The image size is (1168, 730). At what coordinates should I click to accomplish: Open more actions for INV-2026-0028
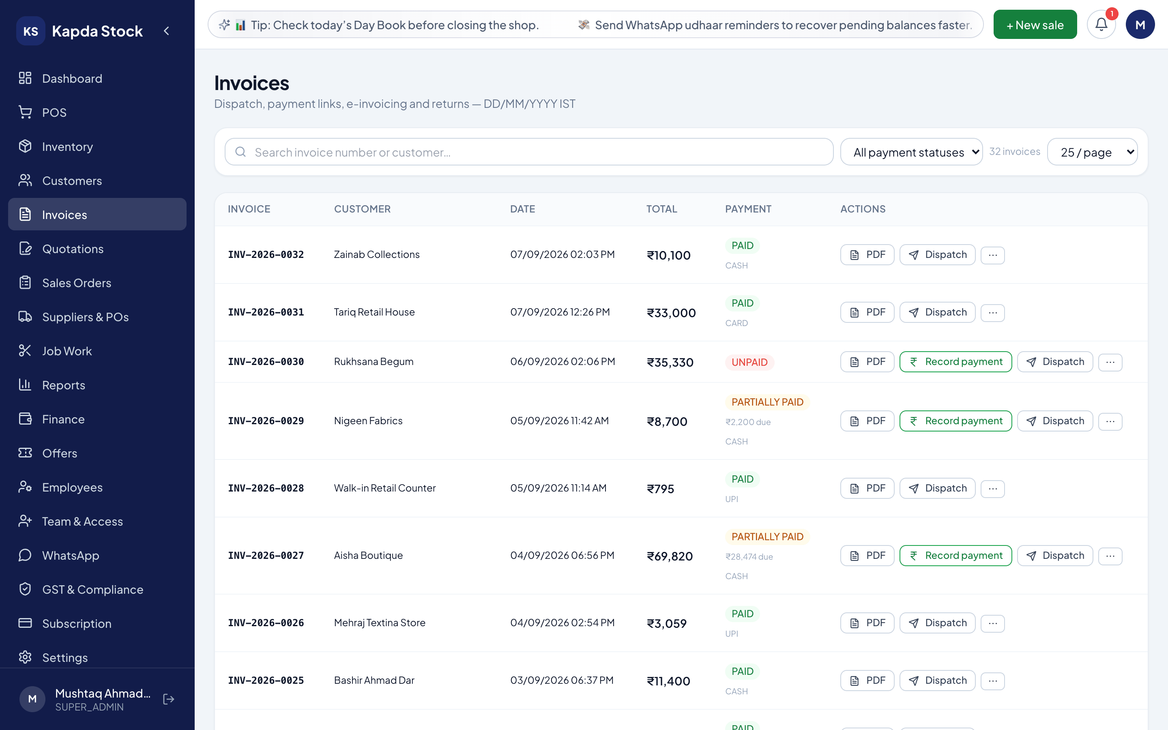coord(993,489)
